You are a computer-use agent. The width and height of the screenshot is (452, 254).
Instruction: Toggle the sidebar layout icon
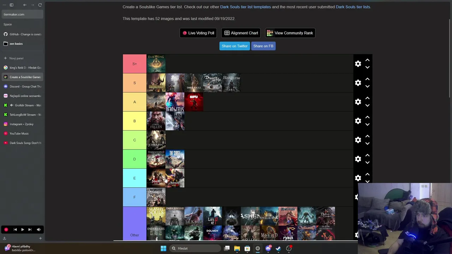(11, 5)
